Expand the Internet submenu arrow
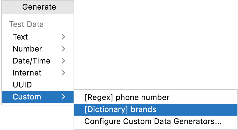 [63, 73]
